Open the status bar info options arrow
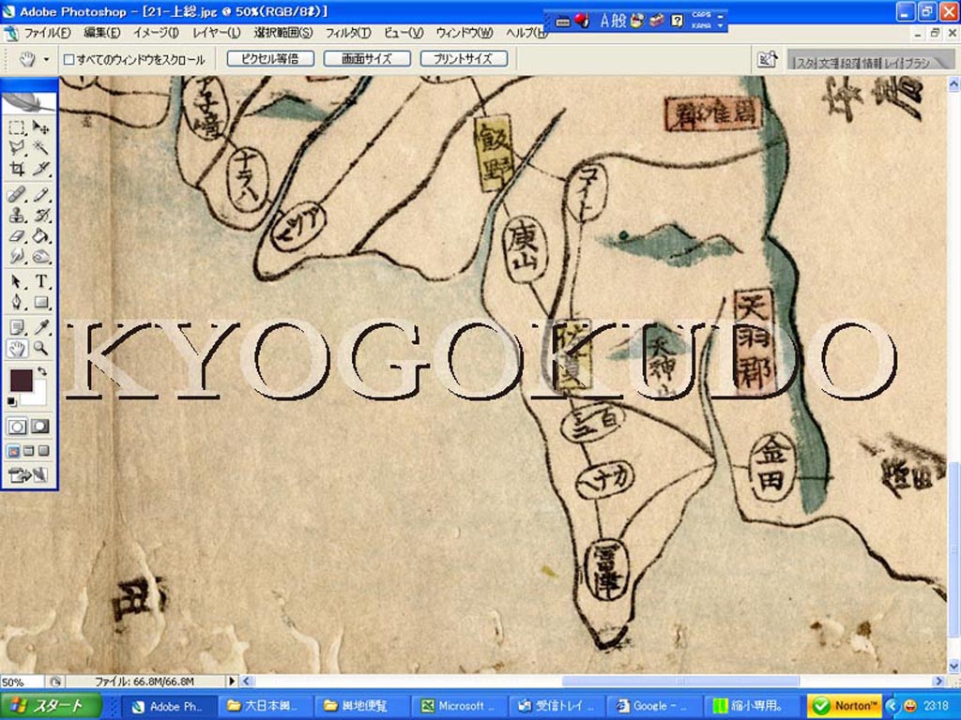This screenshot has height=720, width=961. point(232,681)
